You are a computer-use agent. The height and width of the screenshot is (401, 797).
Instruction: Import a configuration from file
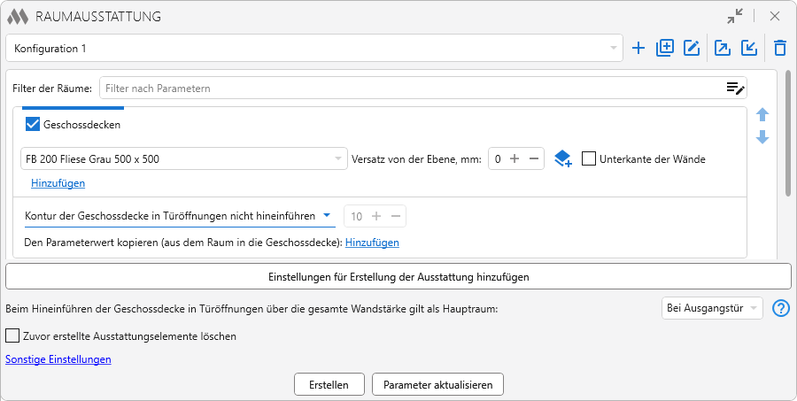749,49
